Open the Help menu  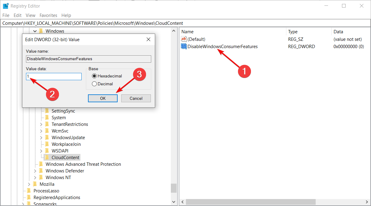pos(66,15)
